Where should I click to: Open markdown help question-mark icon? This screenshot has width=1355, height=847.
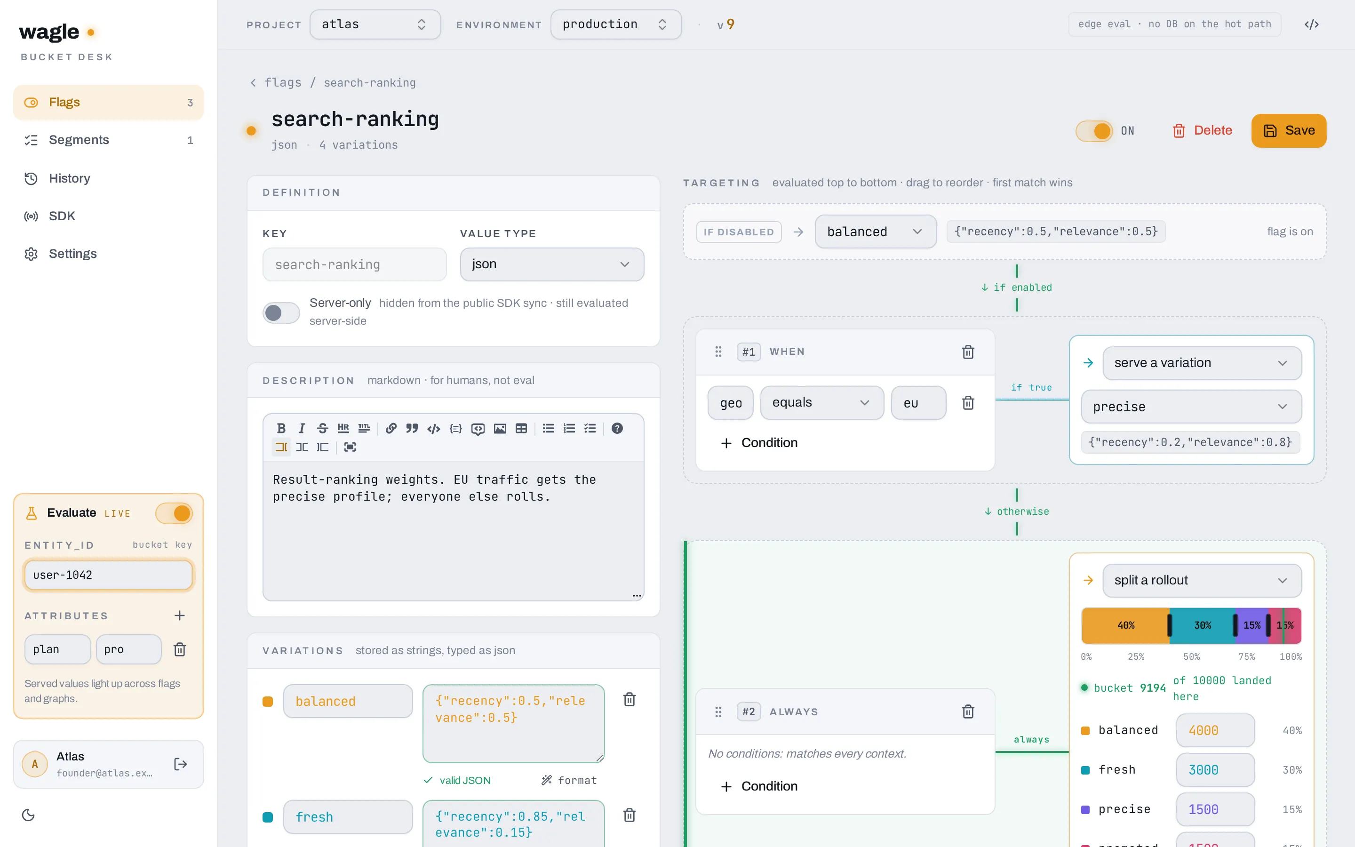pos(617,429)
